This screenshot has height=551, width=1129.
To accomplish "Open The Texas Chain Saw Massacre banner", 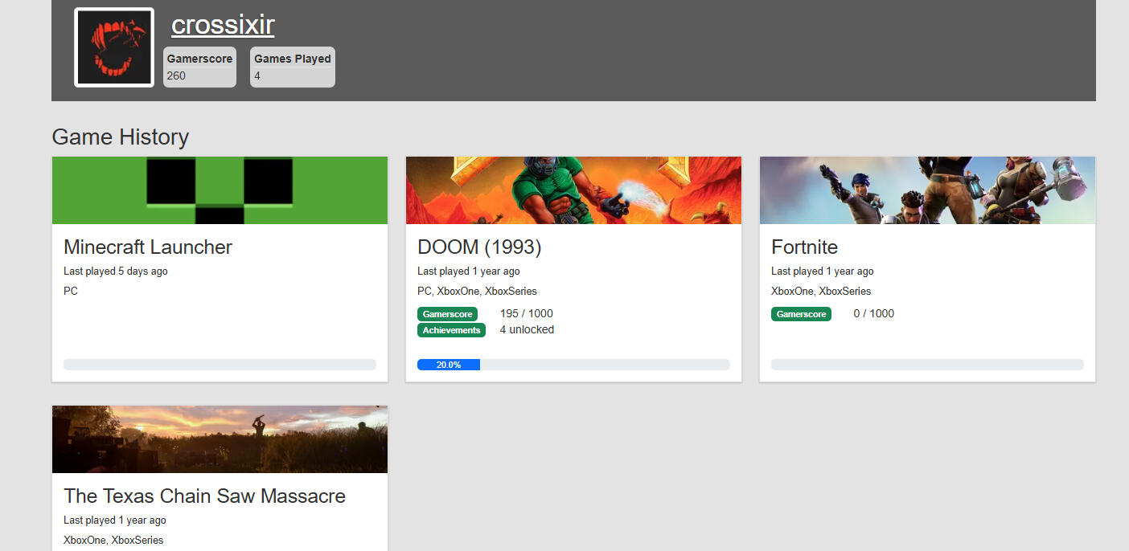I will click(220, 439).
